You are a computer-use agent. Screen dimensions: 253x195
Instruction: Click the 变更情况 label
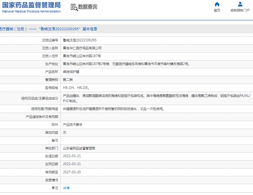click(51, 180)
